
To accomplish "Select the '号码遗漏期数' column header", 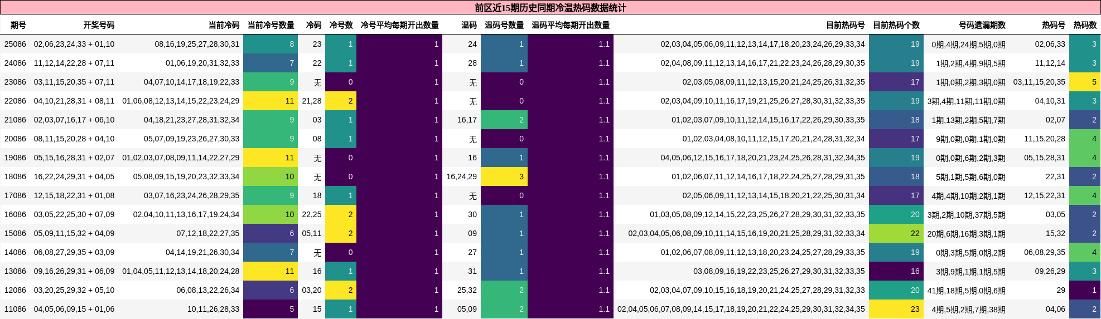I will coord(982,25).
